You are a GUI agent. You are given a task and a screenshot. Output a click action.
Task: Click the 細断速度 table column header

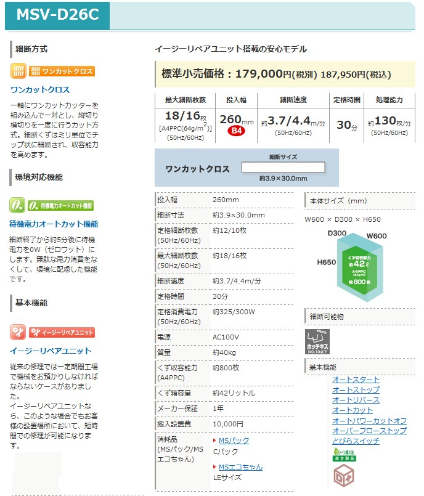click(x=293, y=100)
